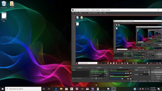The image size is (162, 91).
Task: Open Mission To Mars desktop file
Action: pyautogui.click(x=4, y=17)
